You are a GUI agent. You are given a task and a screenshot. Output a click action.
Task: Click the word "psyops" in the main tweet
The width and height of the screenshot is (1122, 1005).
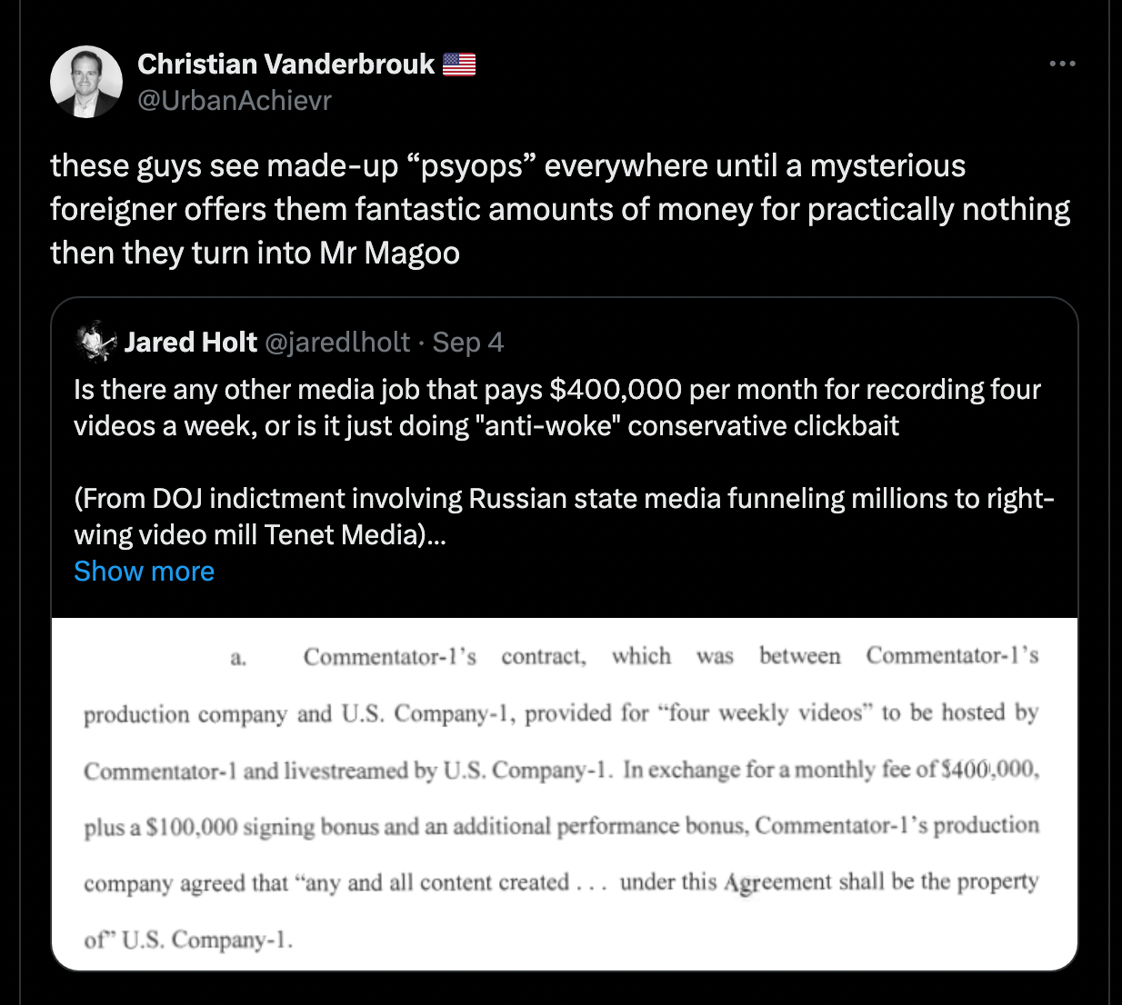[473, 165]
